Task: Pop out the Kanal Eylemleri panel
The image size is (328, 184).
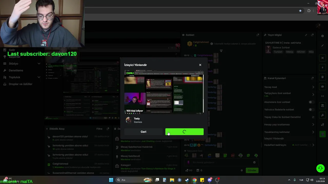Action: 312,78
